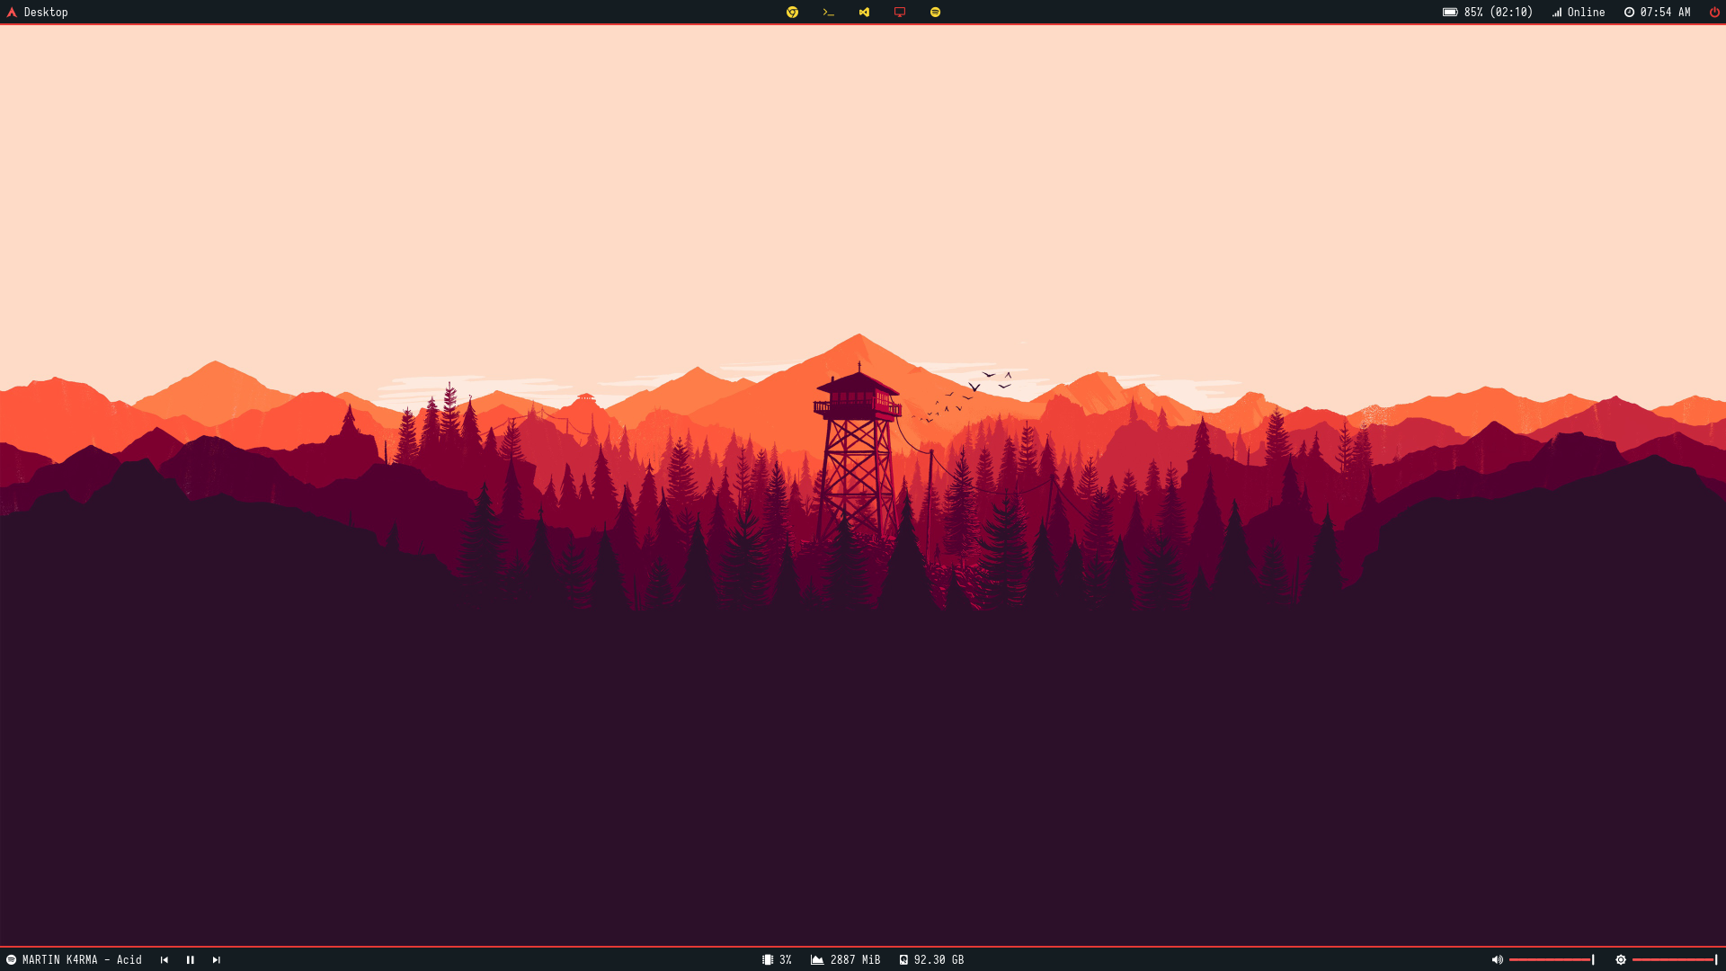Click the Spotify icon beside song title
1726x971 pixels.
(11, 960)
